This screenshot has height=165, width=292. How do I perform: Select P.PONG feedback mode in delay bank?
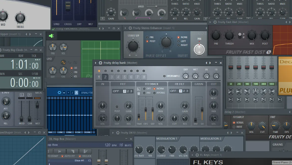(x=154, y=93)
